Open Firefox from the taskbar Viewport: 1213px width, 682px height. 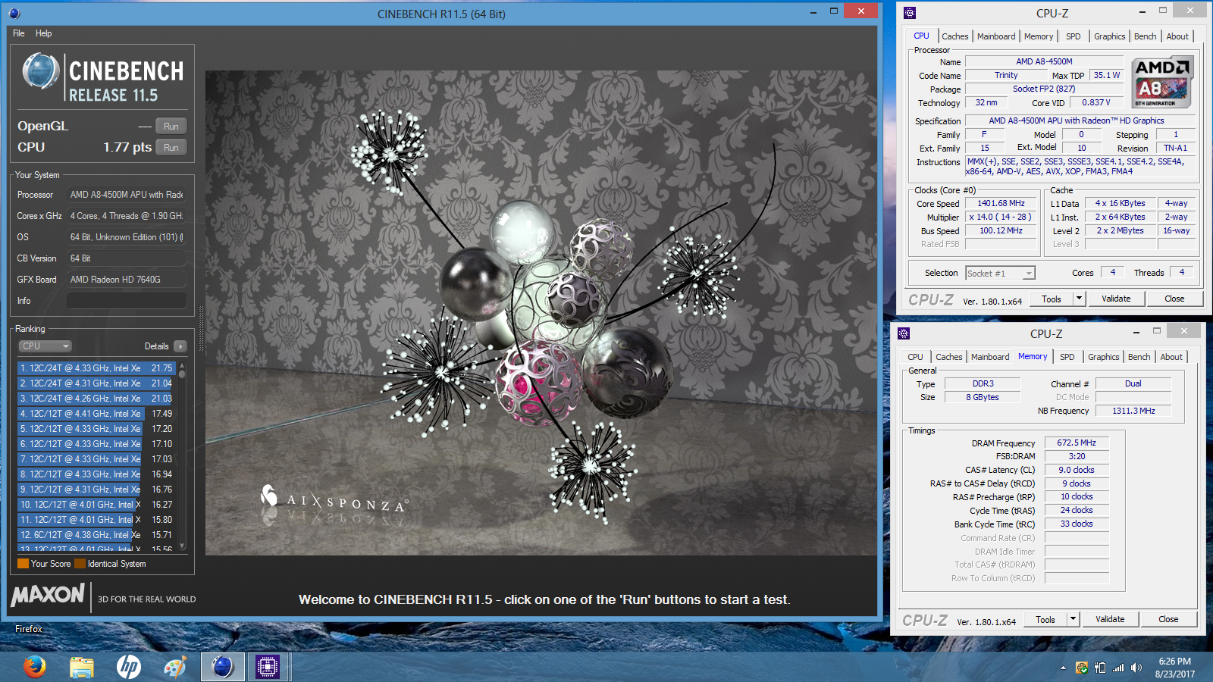pos(34,667)
